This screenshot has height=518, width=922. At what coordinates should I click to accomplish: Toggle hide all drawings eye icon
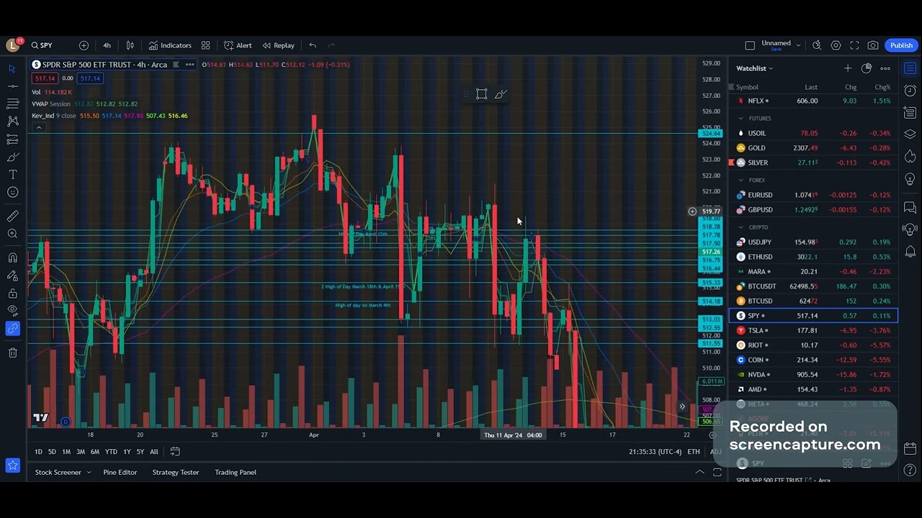pyautogui.click(x=12, y=311)
